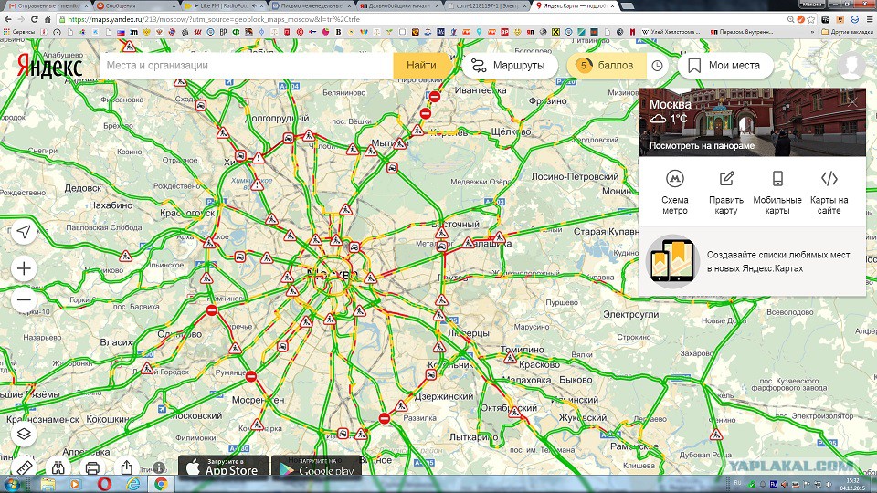Click the my-location arrow button
Screen dimensions: 877x493
point(24,231)
